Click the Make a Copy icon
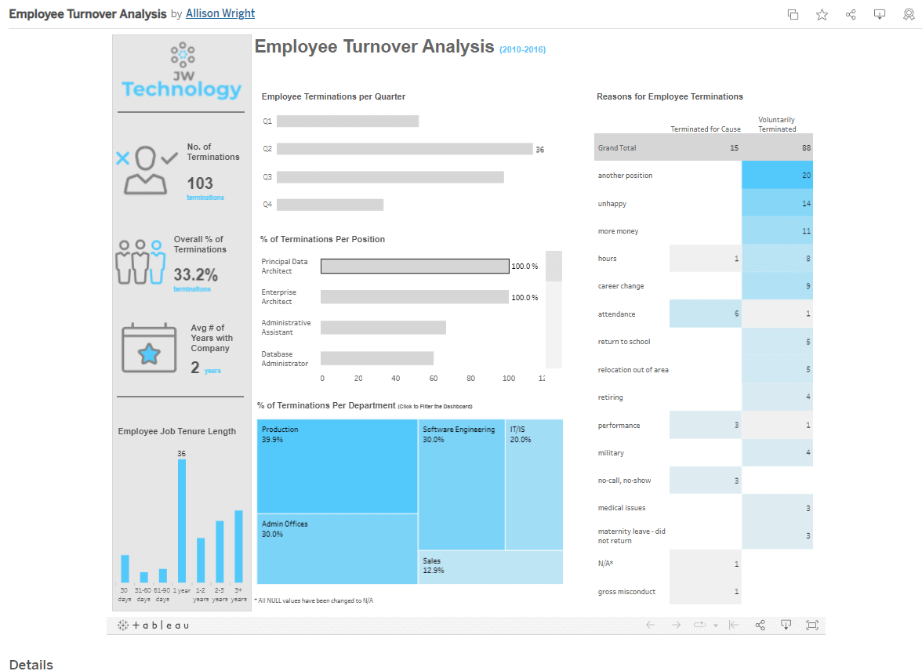Viewport: 922px width, 671px height. pos(793,14)
